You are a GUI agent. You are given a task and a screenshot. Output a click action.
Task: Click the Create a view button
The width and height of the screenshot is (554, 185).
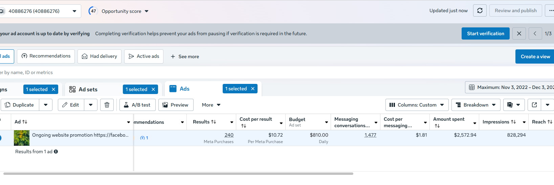[x=535, y=56]
